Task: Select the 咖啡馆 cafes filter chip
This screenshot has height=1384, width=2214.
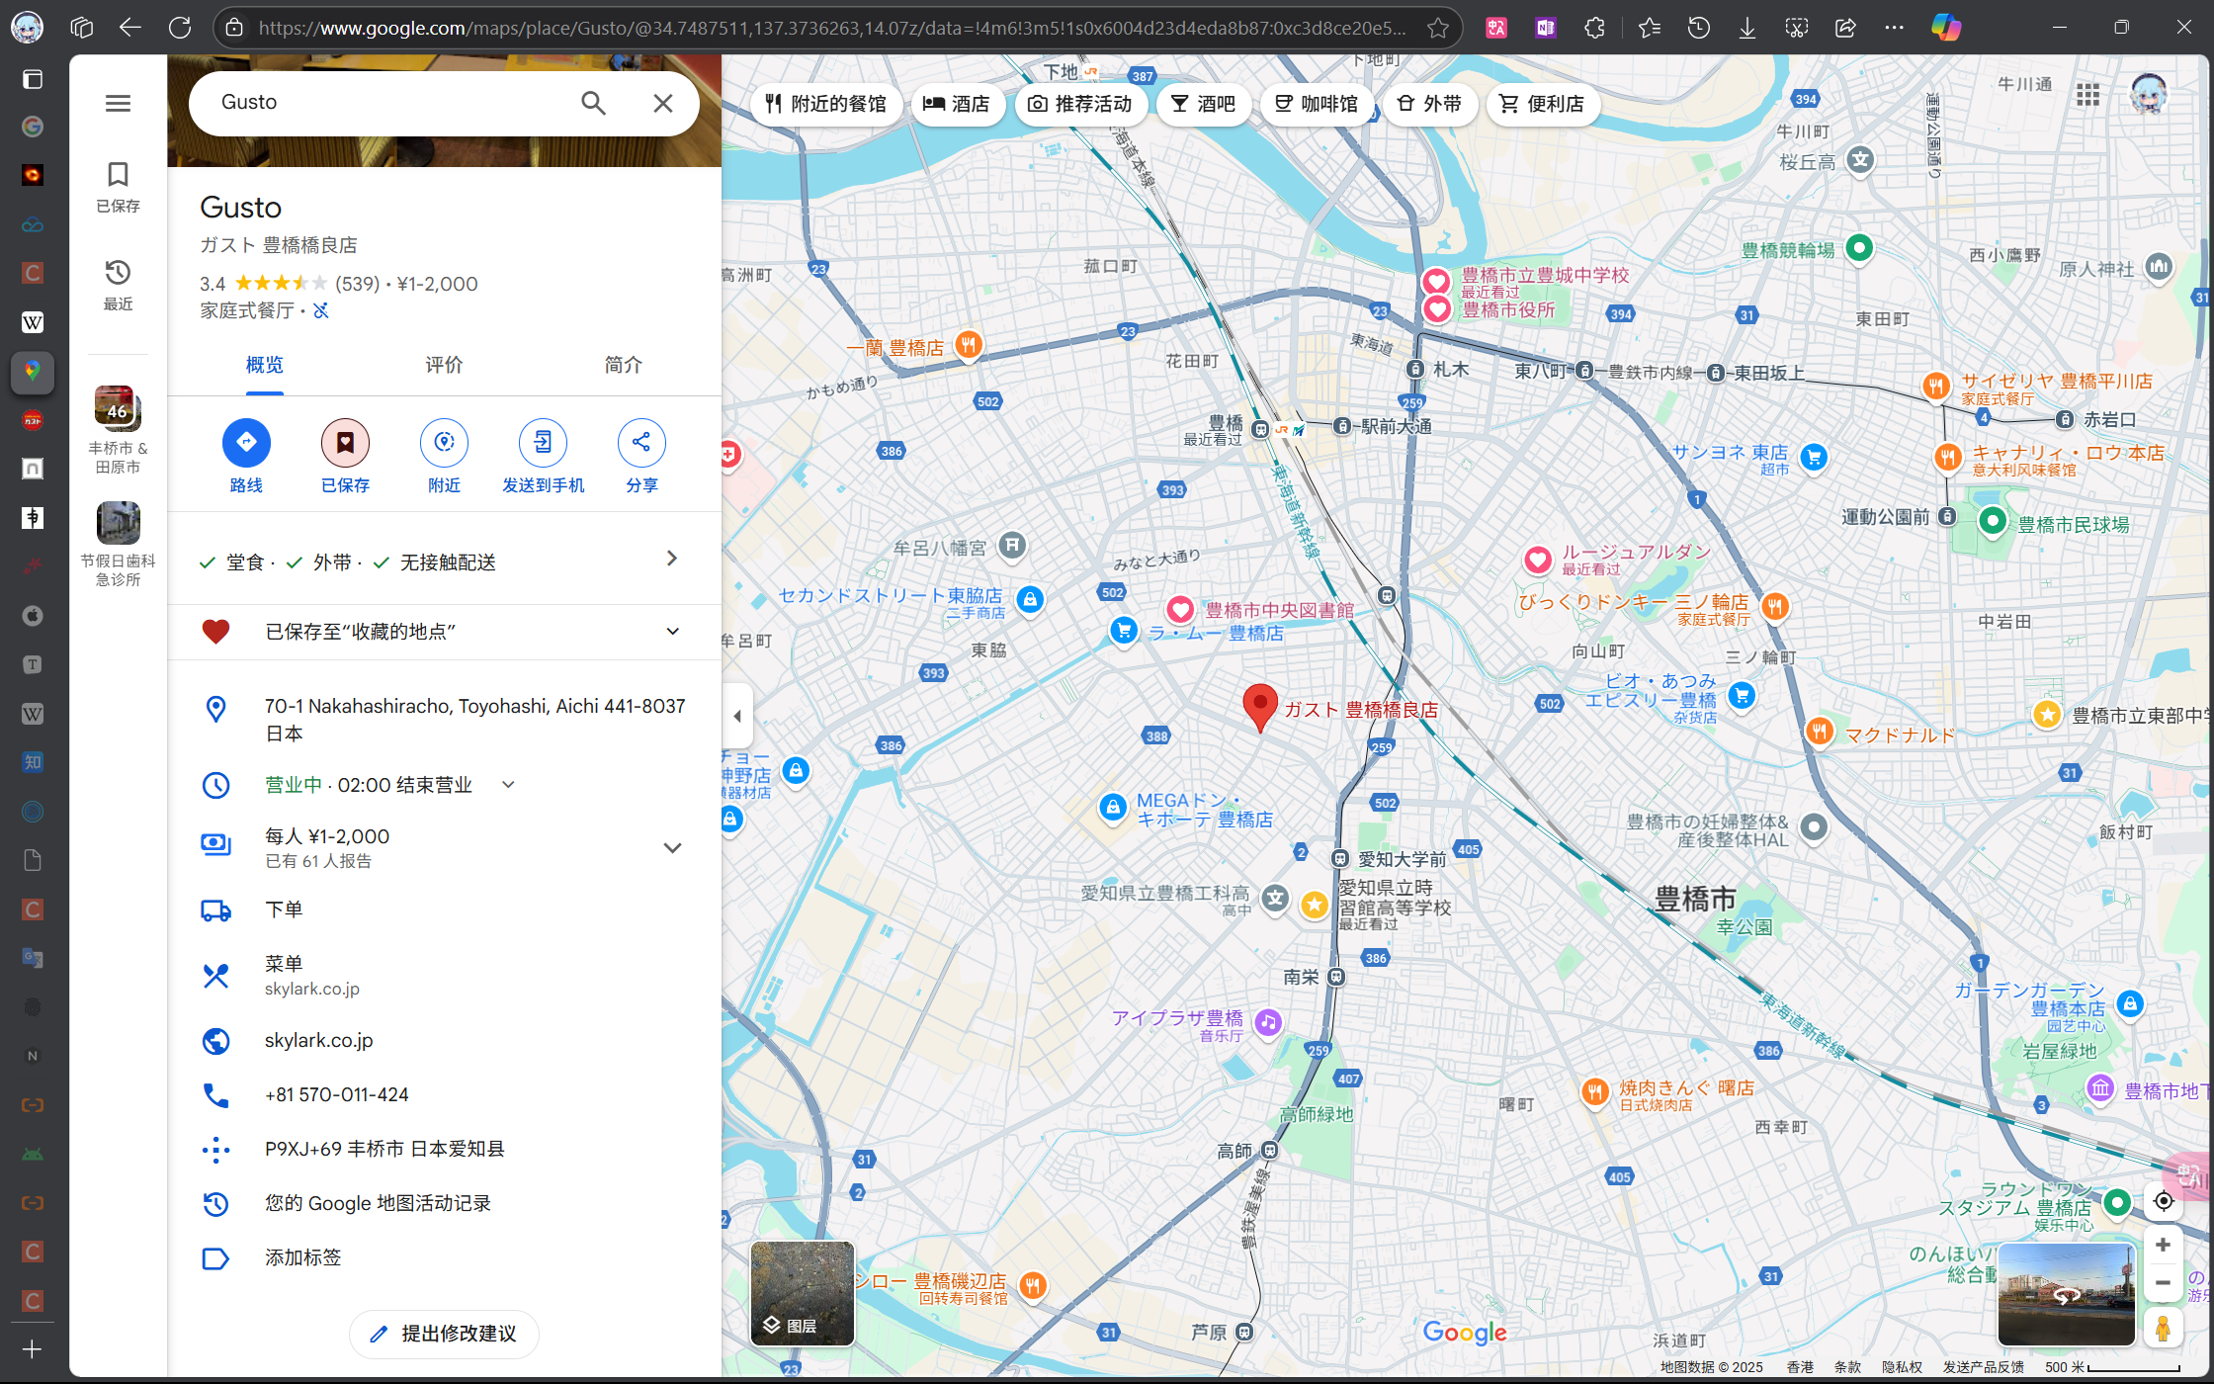Action: (x=1316, y=104)
